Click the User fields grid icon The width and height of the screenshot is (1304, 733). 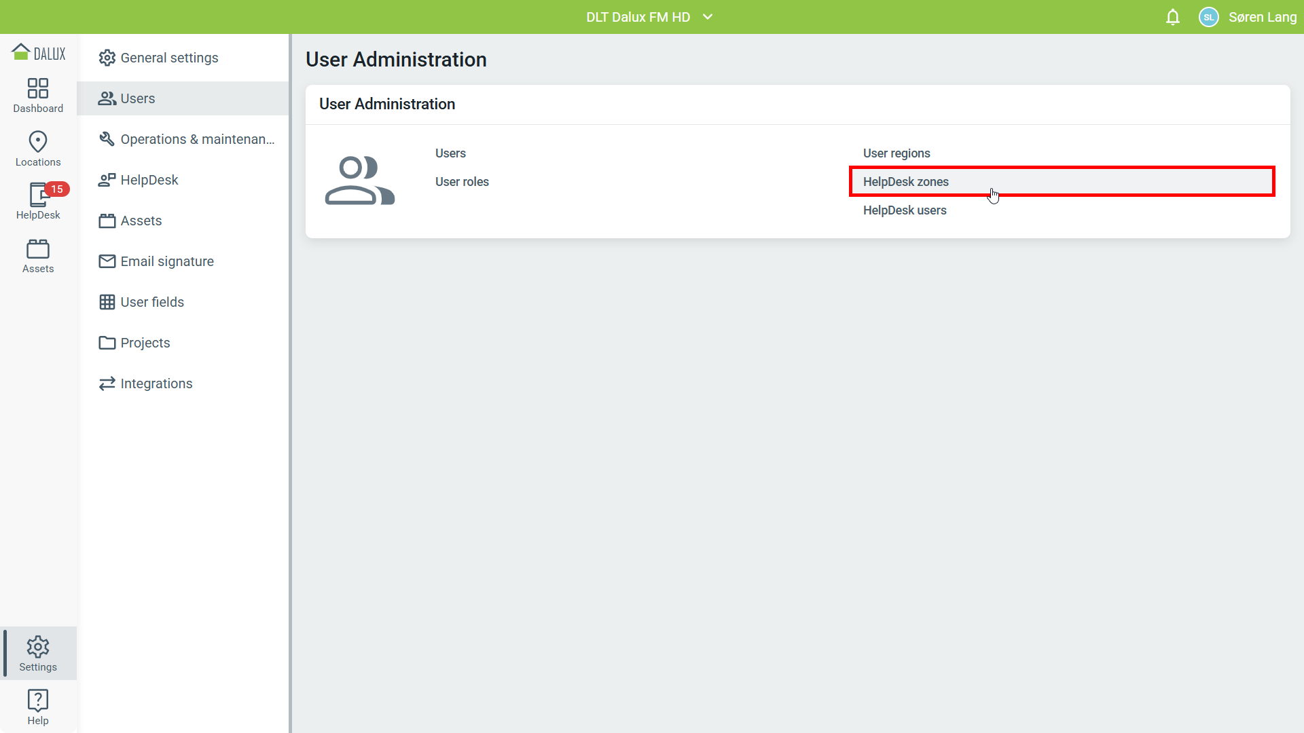click(x=107, y=302)
